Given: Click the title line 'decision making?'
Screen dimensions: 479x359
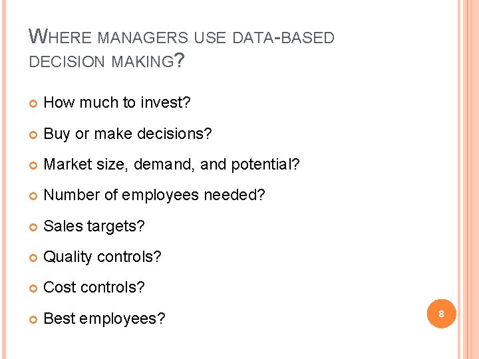Looking at the screenshot, I should [x=106, y=60].
